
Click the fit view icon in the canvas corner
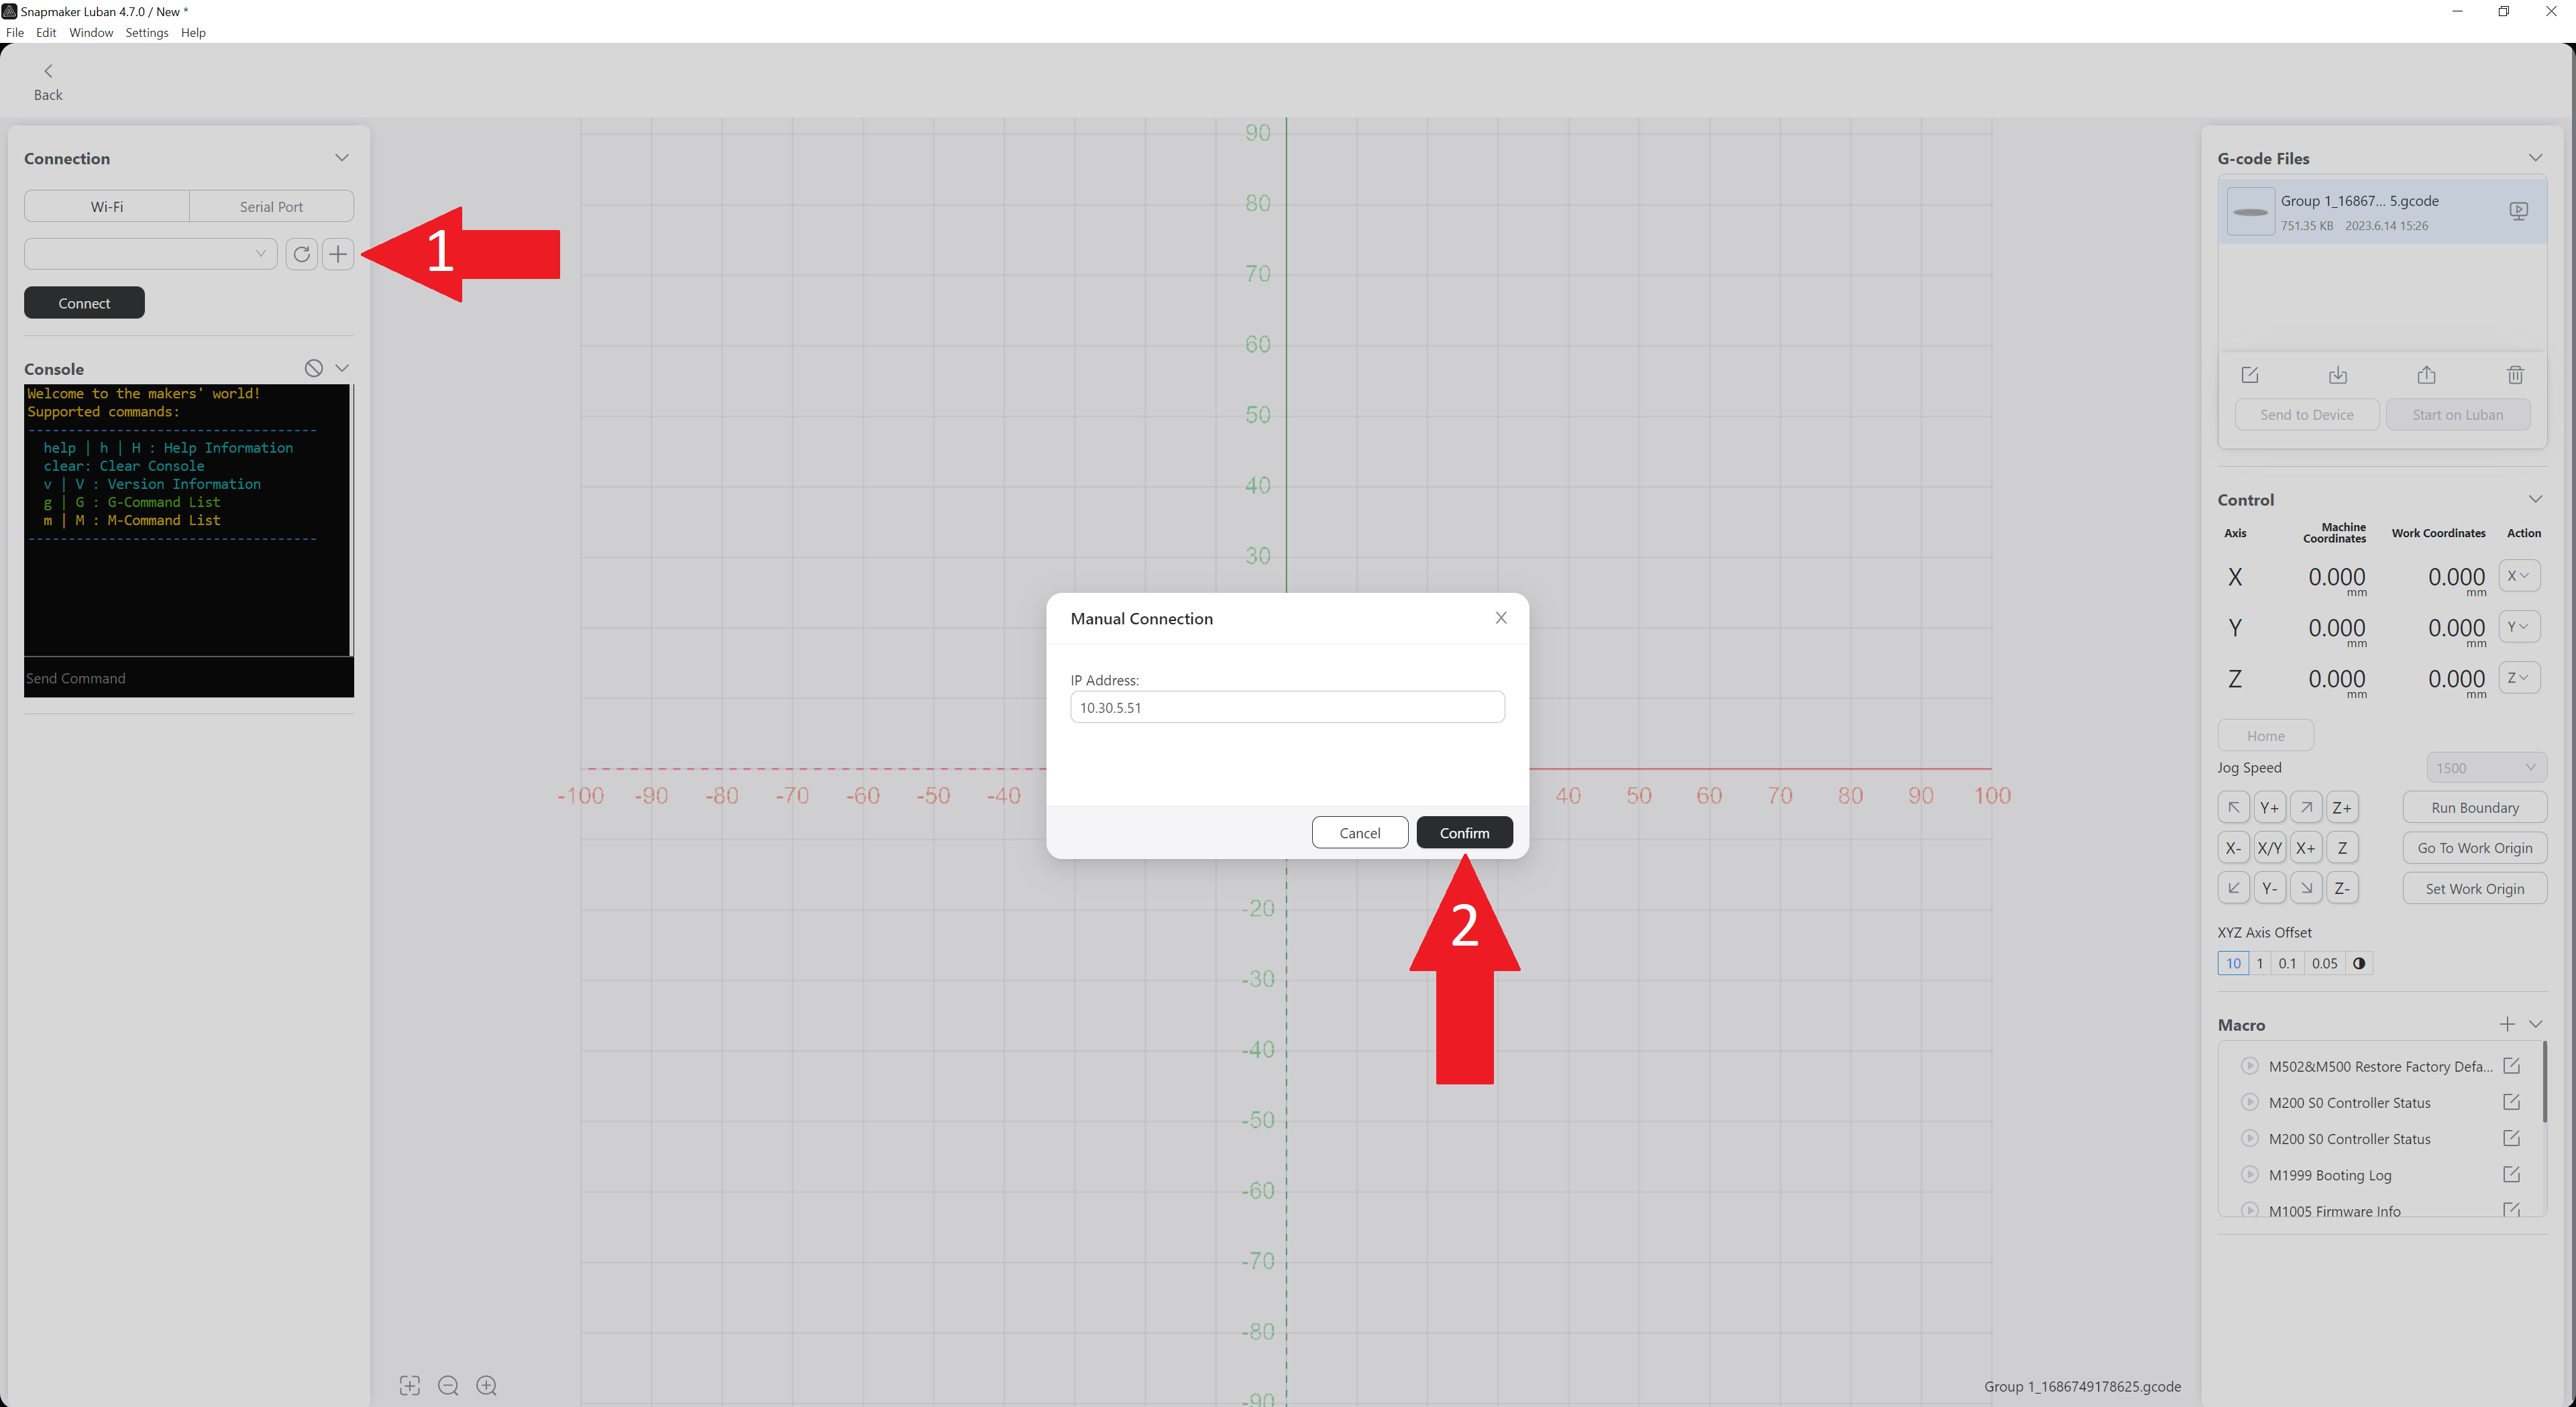click(x=410, y=1385)
